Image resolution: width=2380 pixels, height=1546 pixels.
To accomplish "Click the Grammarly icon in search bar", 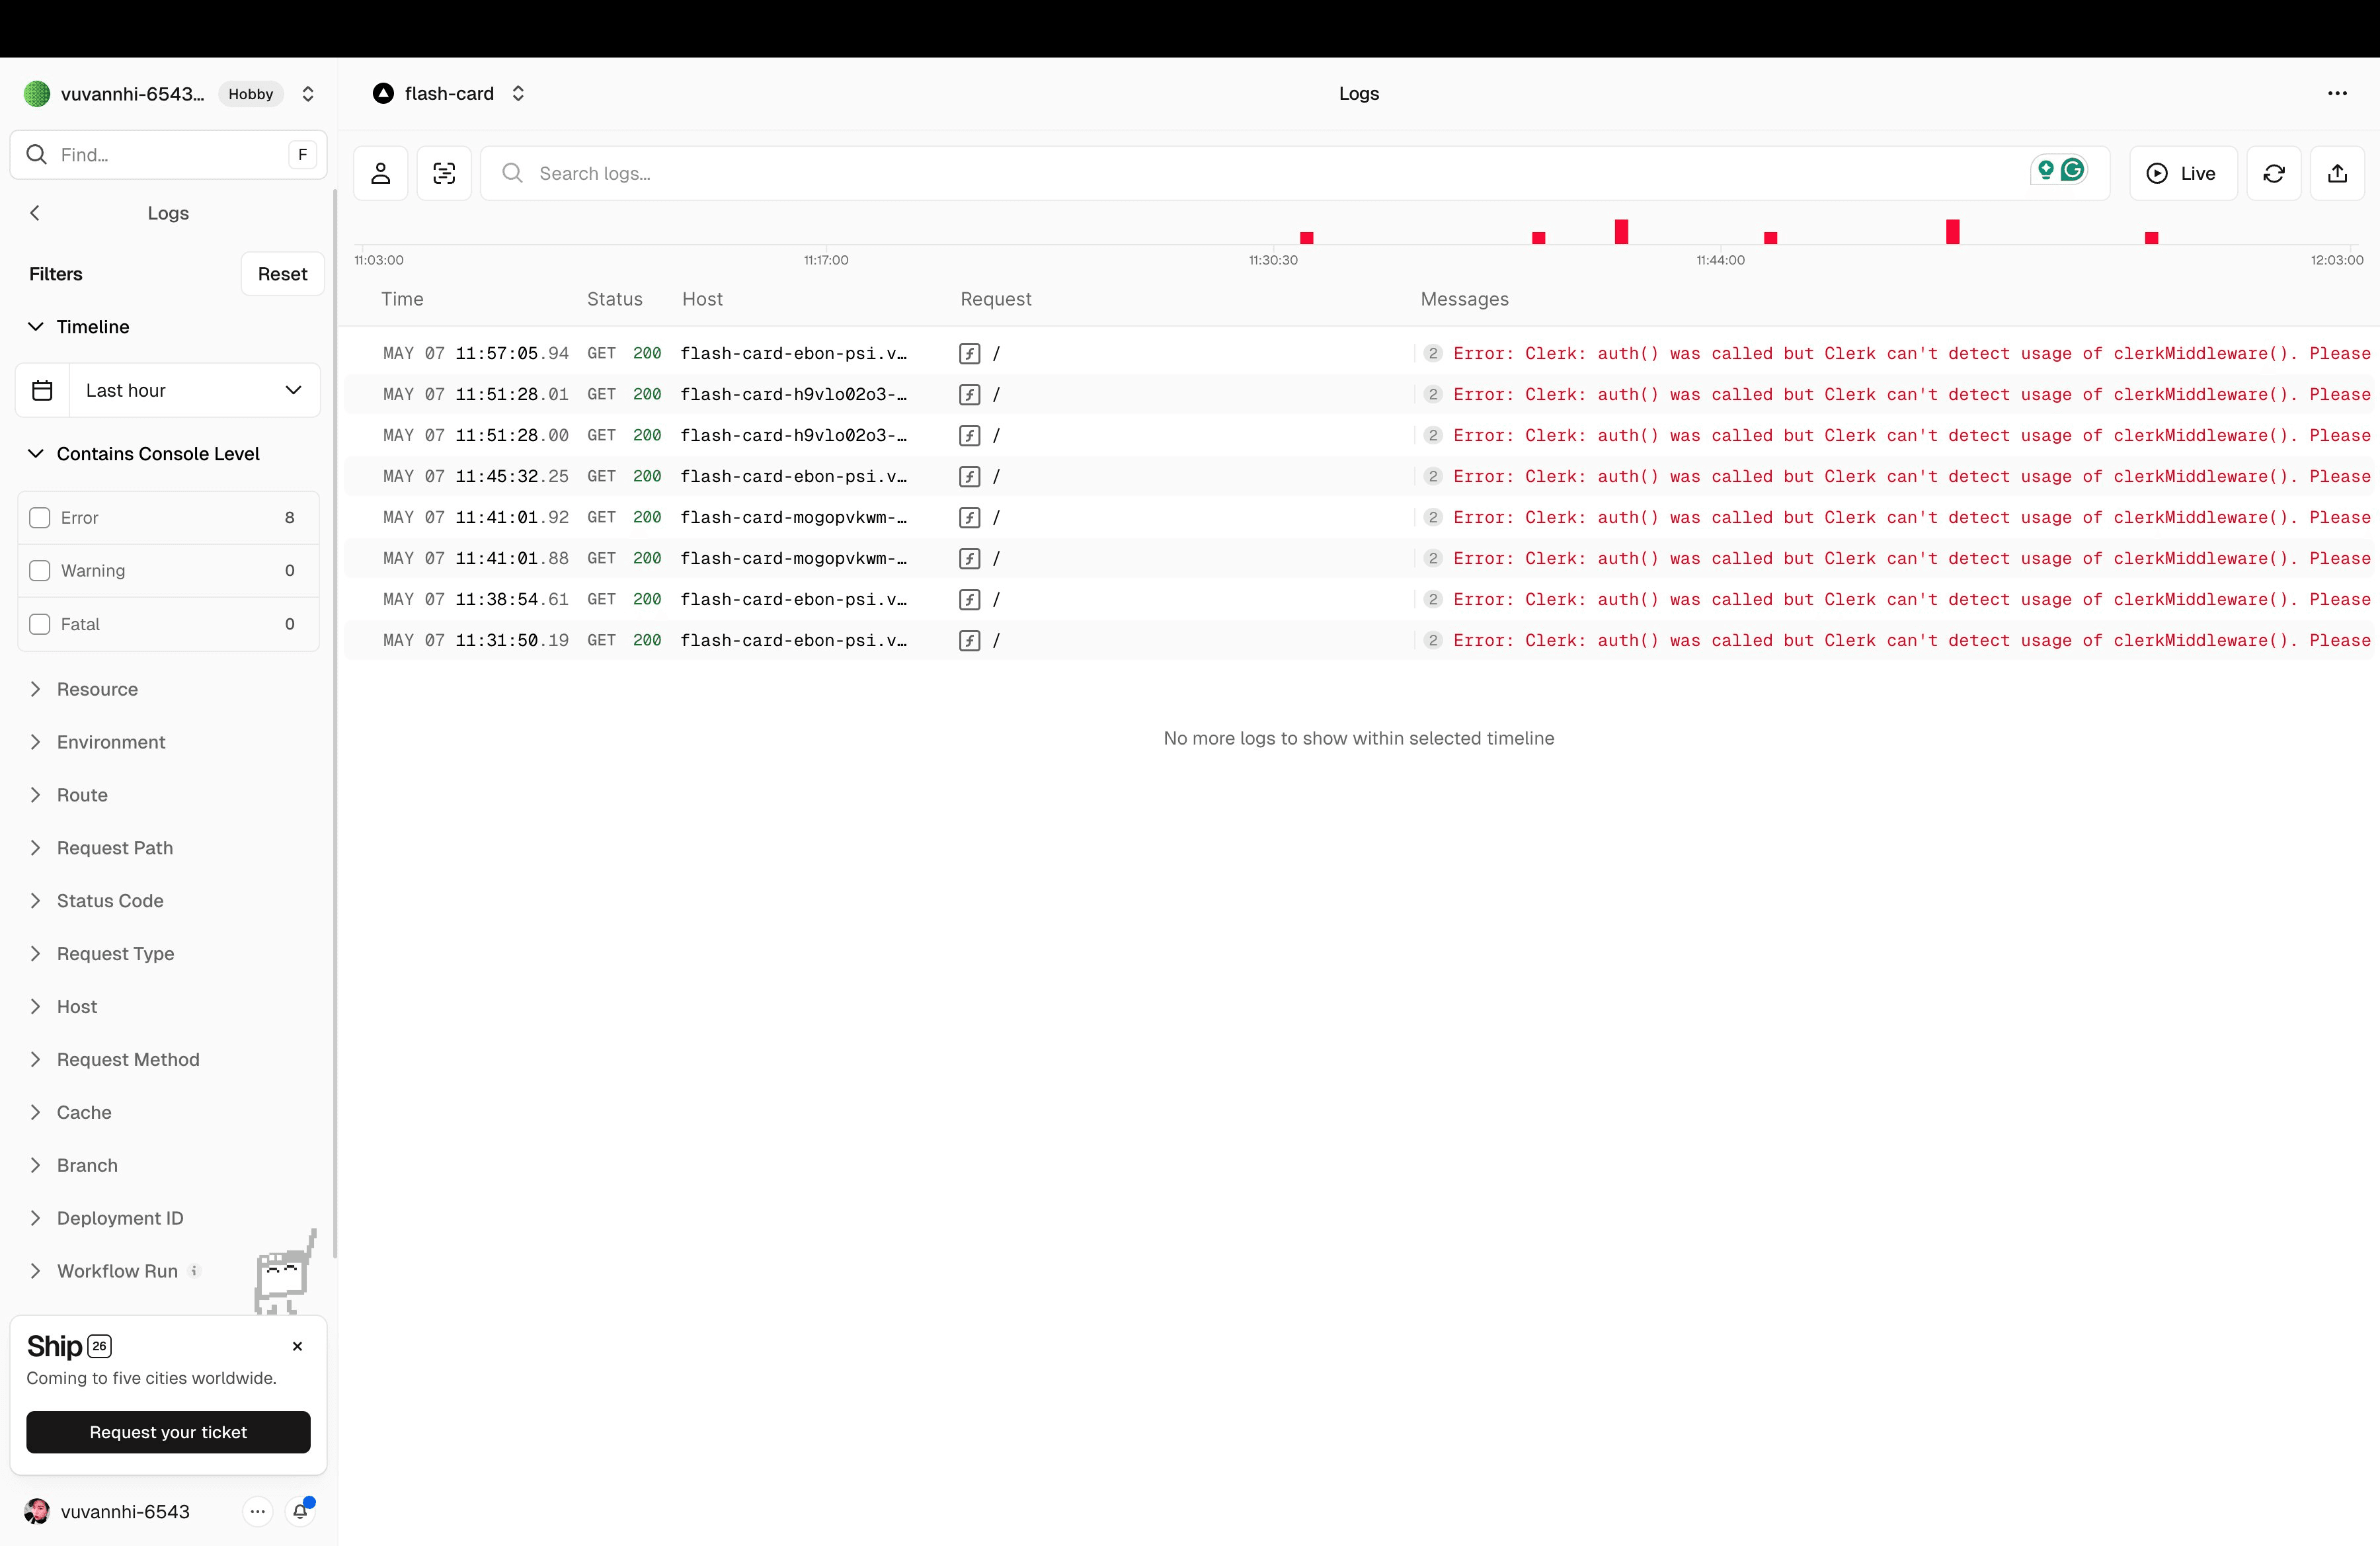I will (2073, 170).
